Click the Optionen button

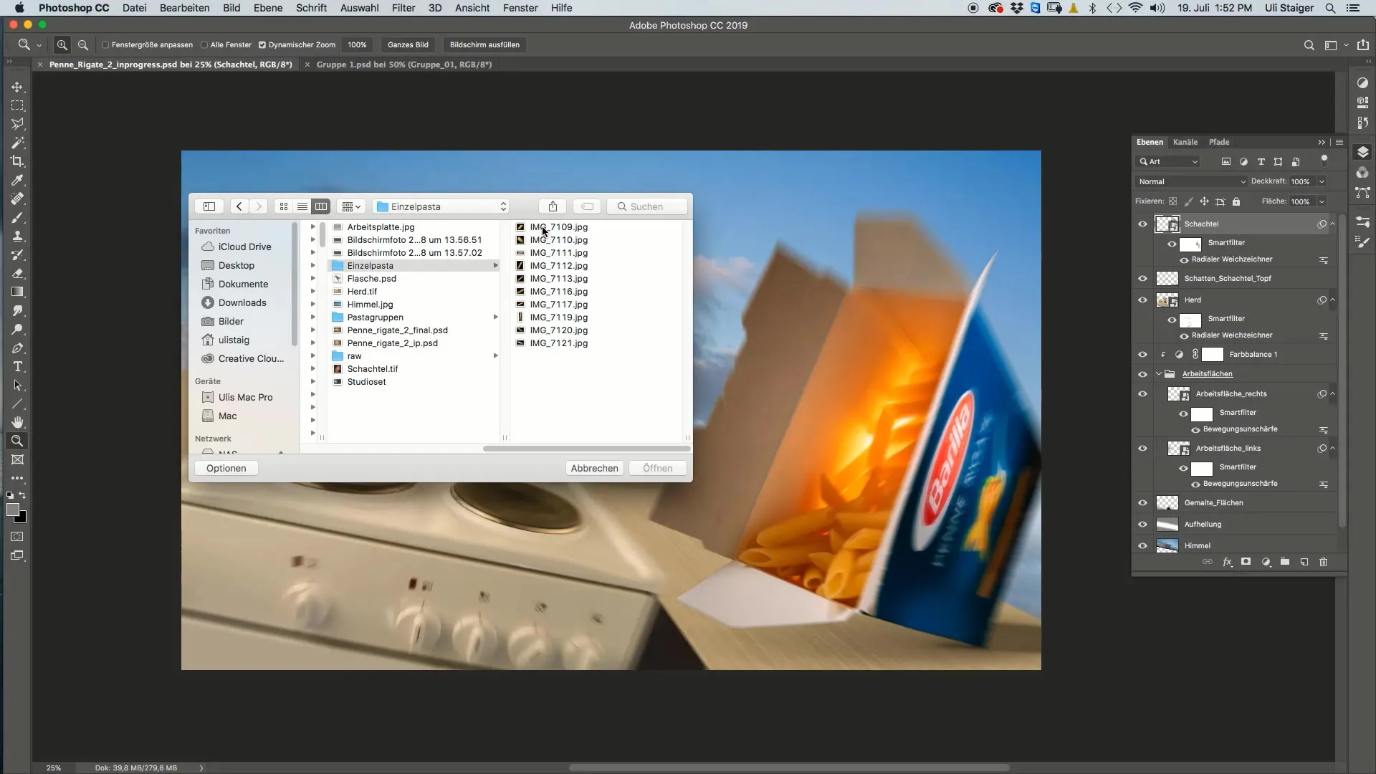point(226,468)
